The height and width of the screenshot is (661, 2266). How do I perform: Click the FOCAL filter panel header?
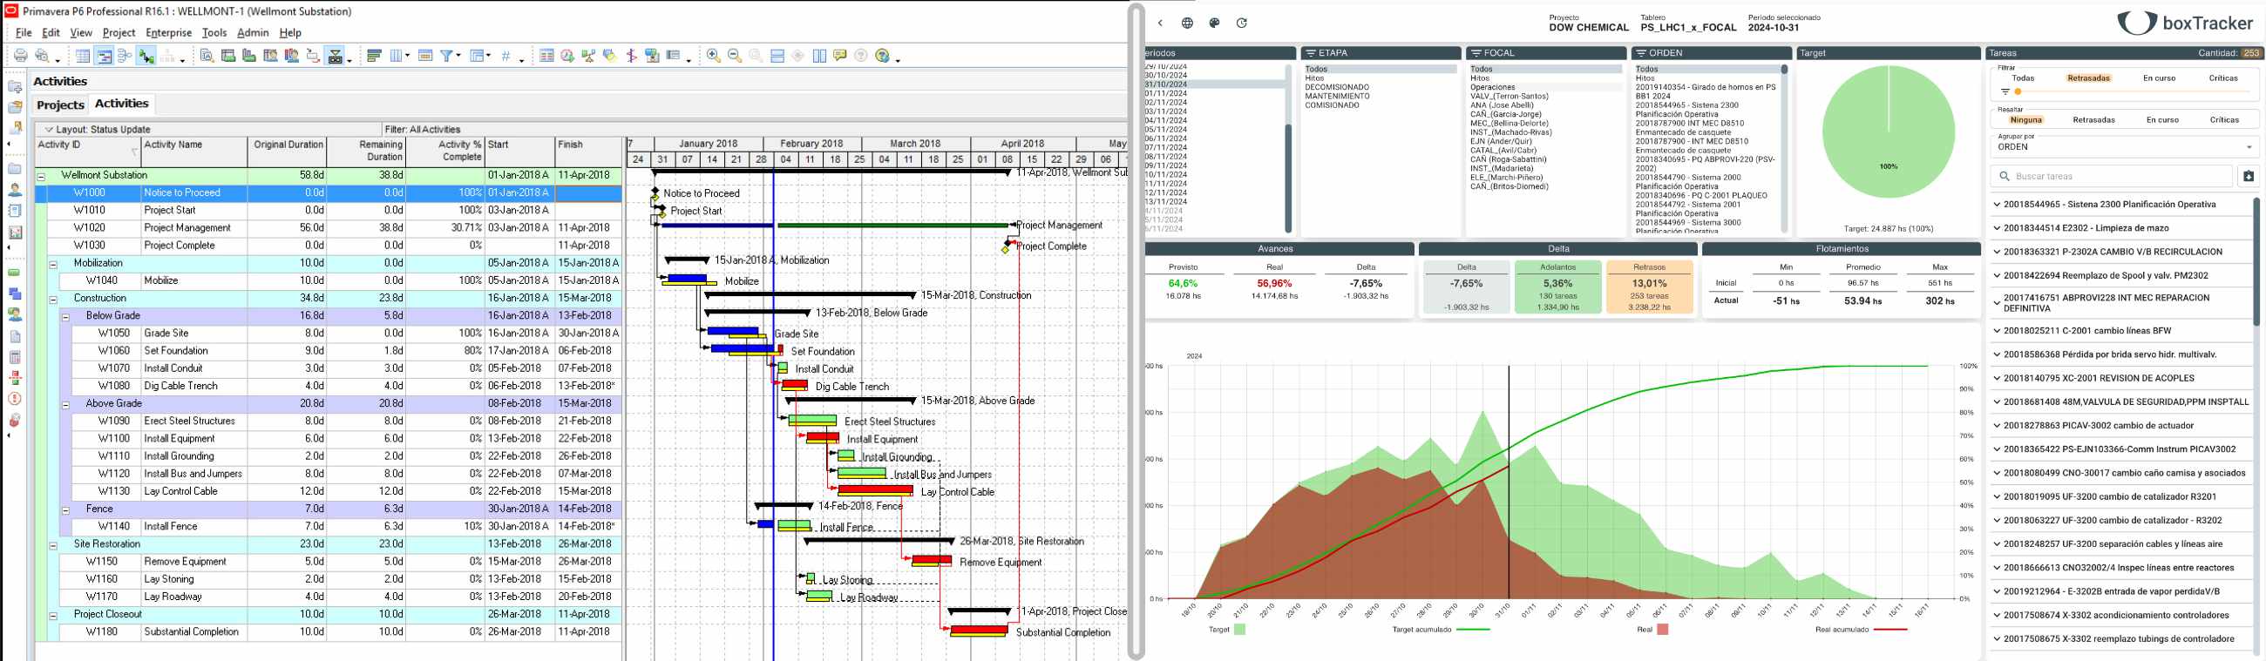click(x=1545, y=53)
